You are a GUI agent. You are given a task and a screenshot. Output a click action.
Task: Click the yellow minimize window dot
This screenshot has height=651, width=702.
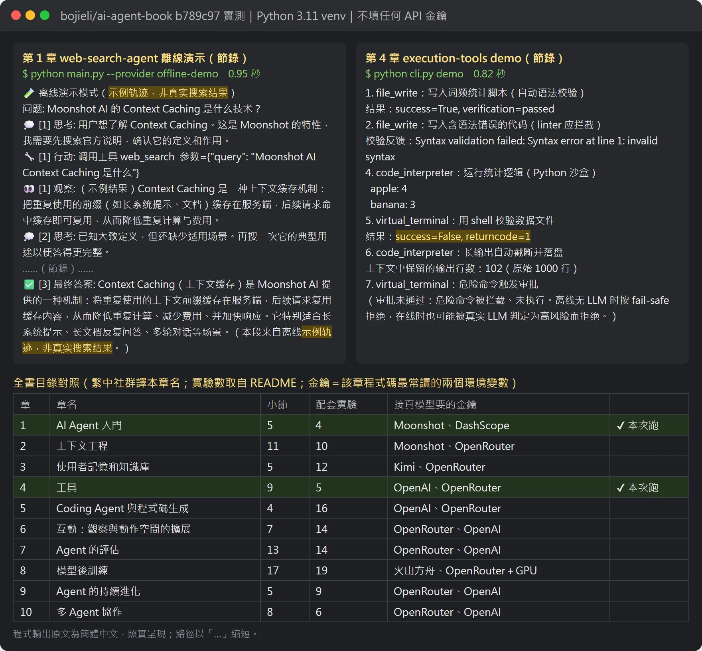[x=30, y=15]
